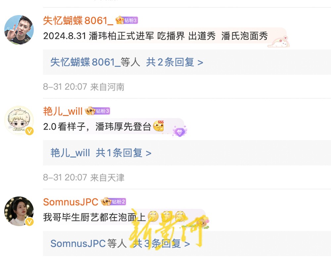Click purple diamond sticker on 艳儿_will comment

pos(180,131)
